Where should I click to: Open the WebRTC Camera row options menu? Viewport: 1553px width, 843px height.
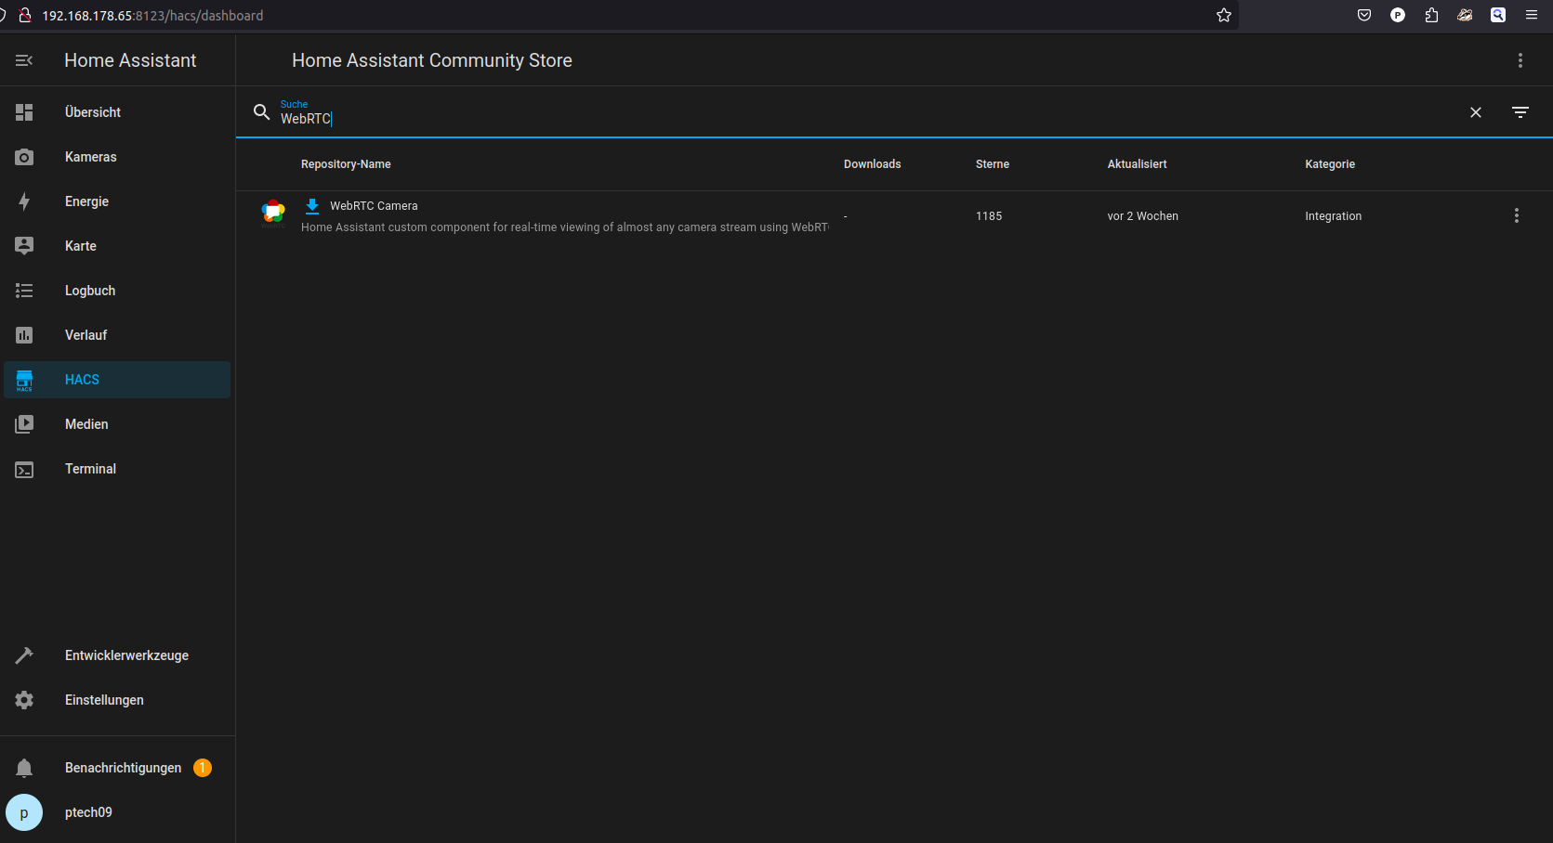(x=1516, y=215)
